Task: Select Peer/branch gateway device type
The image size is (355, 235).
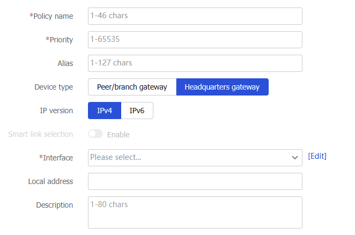Action: click(132, 87)
